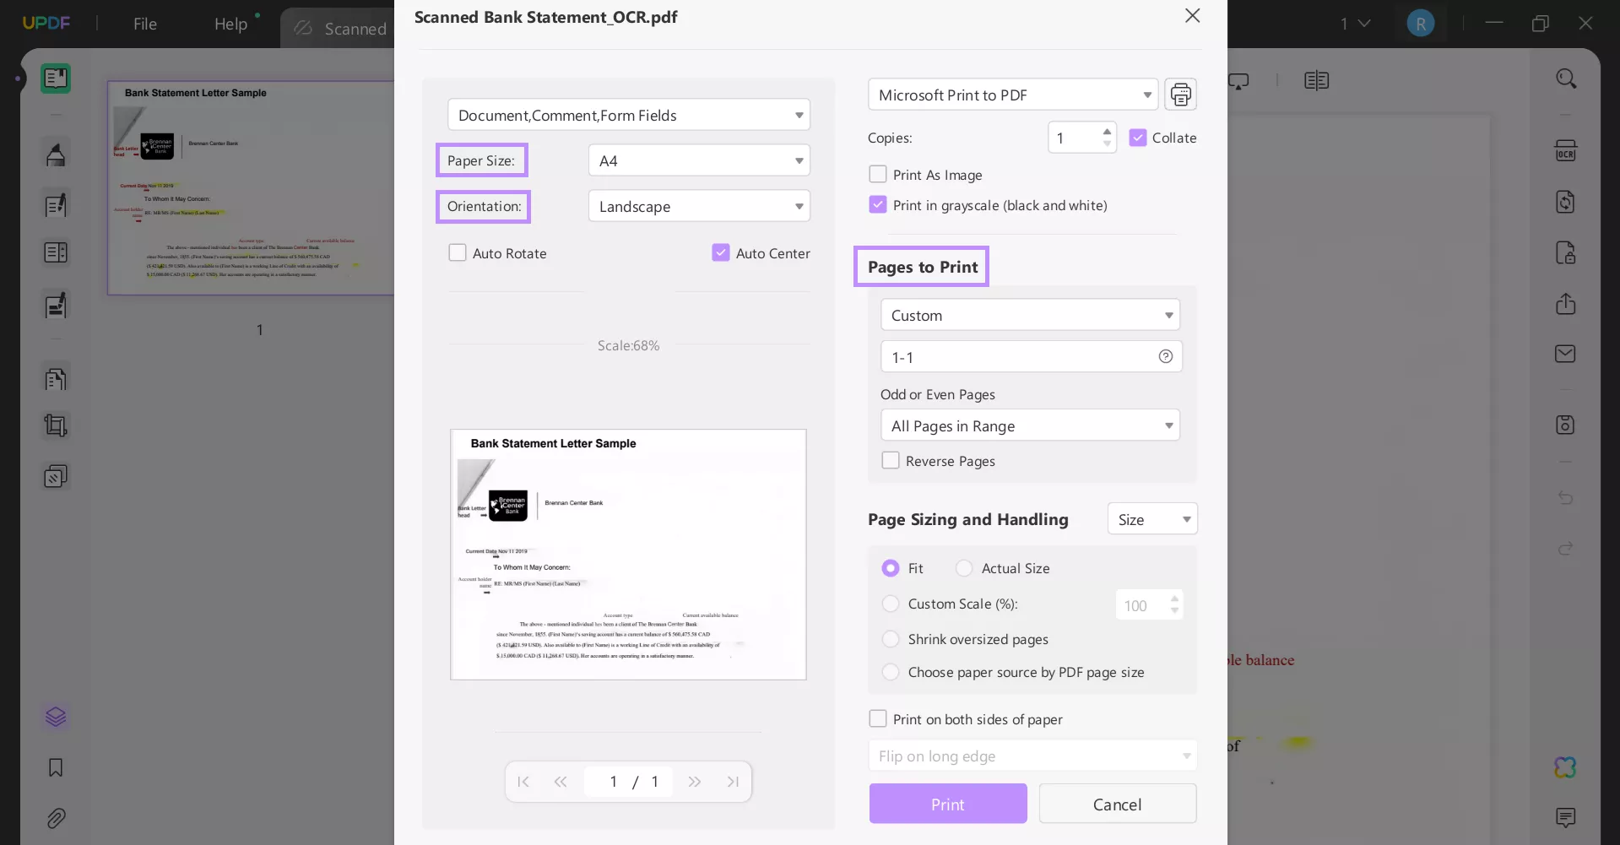Image resolution: width=1620 pixels, height=845 pixels.
Task: Open the window count dropdown near avatar
Action: pos(1355,24)
